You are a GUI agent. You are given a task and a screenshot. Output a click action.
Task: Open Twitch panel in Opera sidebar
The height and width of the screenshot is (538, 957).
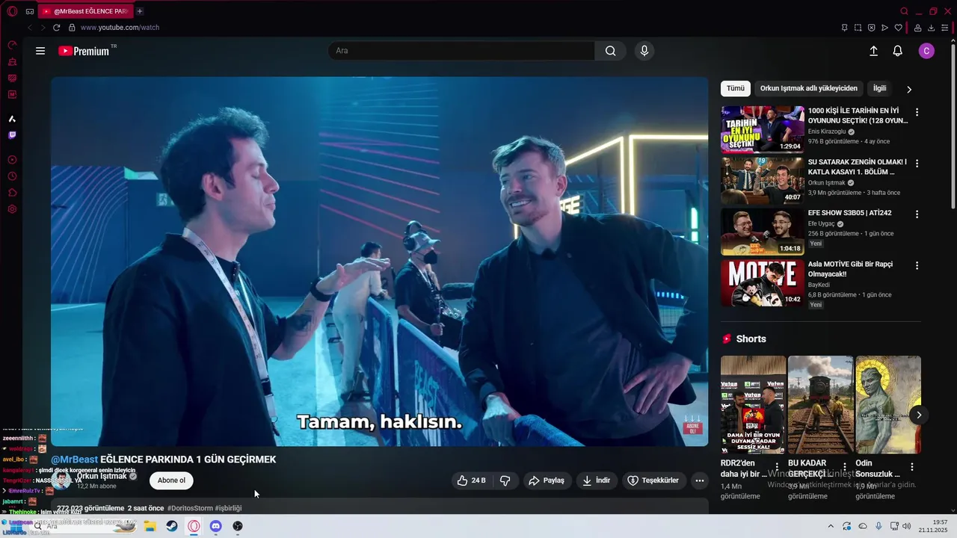12,135
